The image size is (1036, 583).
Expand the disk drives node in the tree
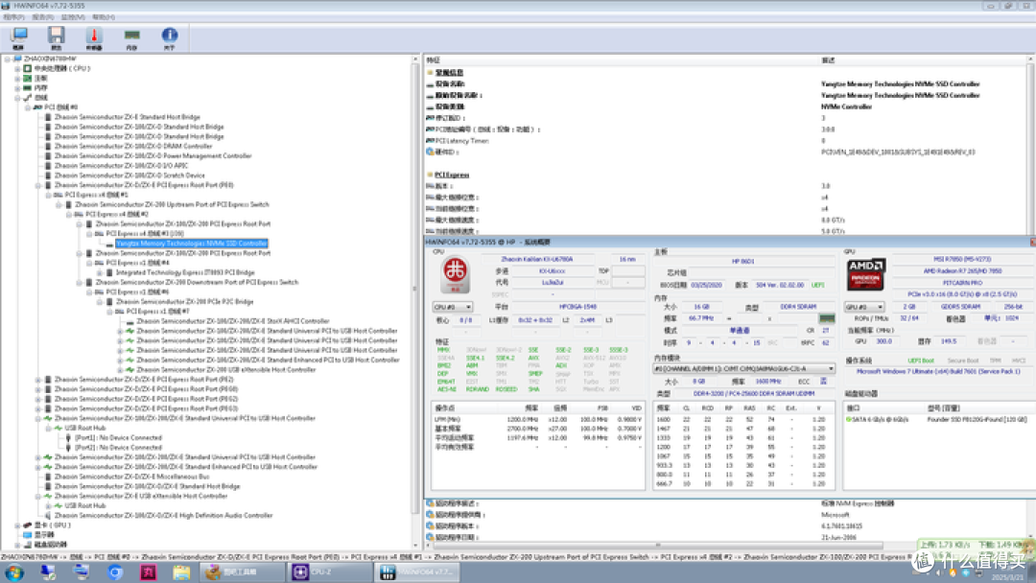click(18, 545)
